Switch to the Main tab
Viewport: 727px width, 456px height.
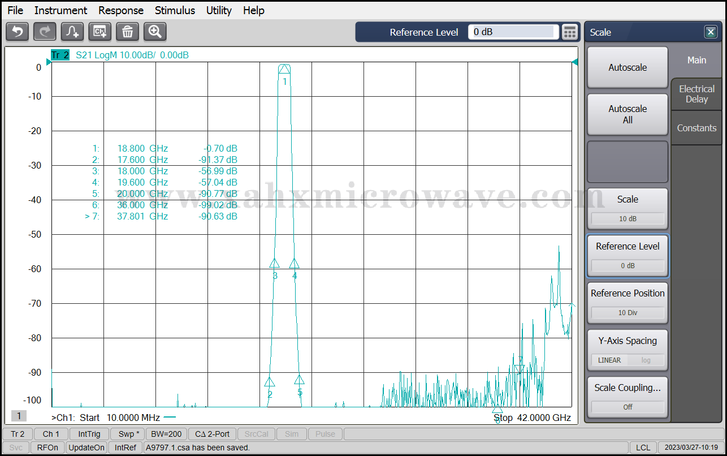pyautogui.click(x=696, y=60)
